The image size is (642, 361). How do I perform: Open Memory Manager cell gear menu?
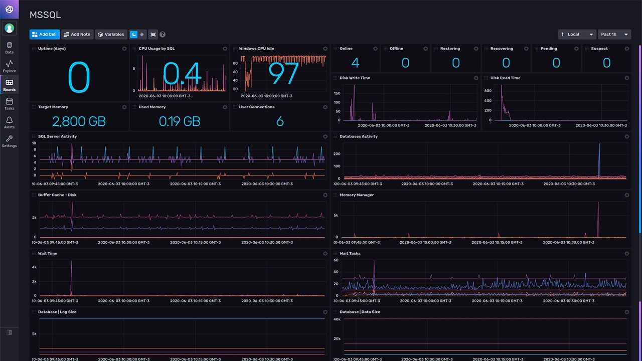pyautogui.click(x=626, y=195)
